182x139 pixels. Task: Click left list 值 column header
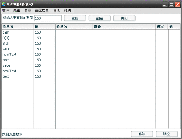coord(44,26)
